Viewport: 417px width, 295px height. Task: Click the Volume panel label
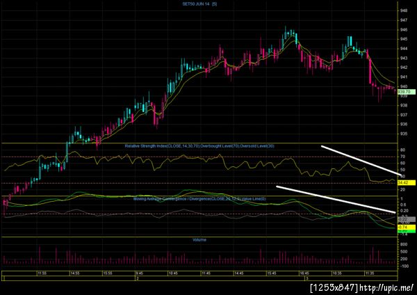tap(199, 240)
